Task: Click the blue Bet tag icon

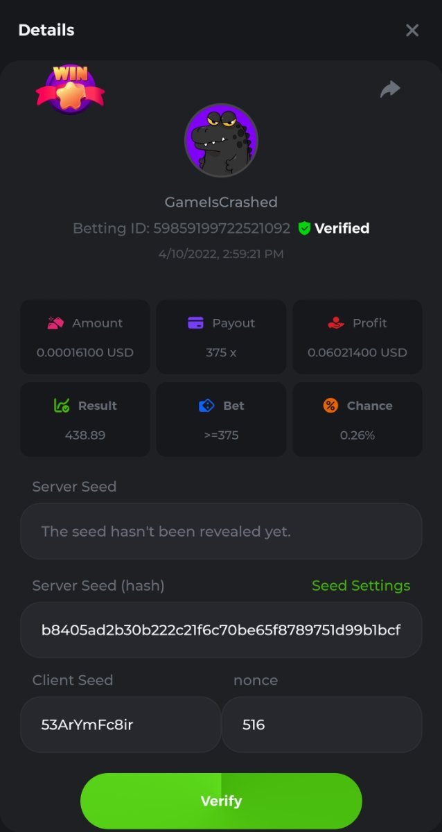Action: (x=206, y=406)
